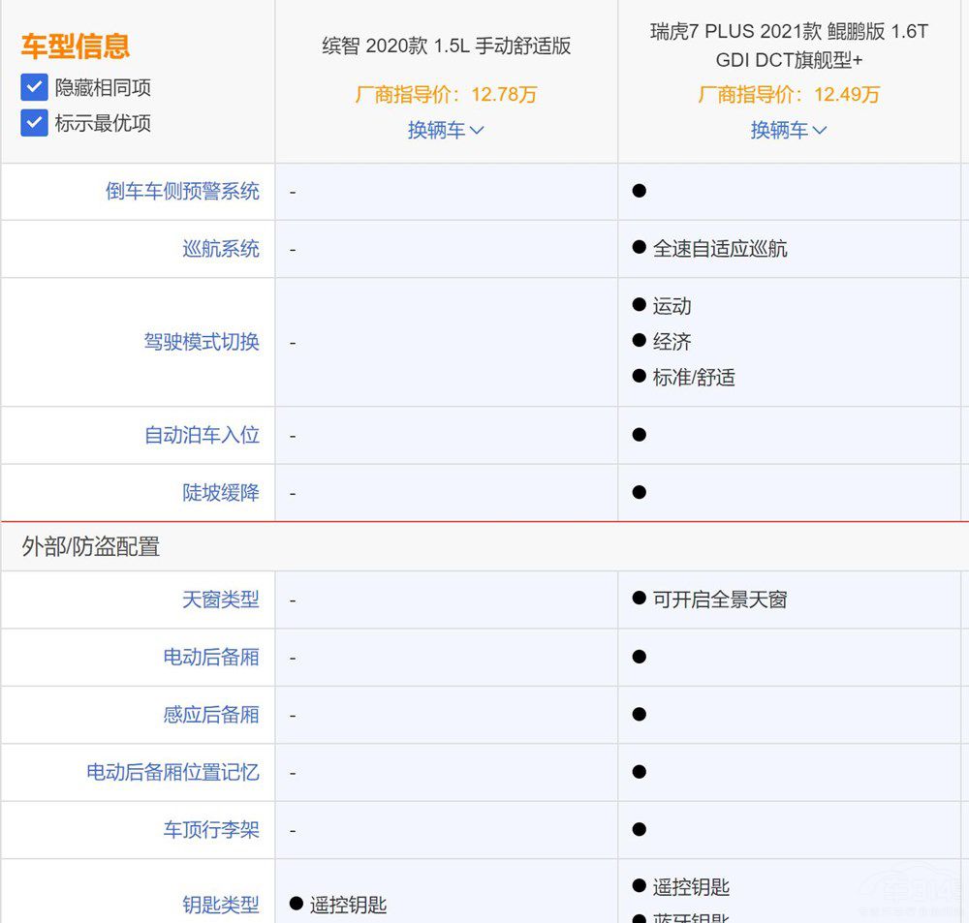Viewport: 969px width, 923px height.
Task: Toggle the 标示最优项 checkbox
Action: click(x=35, y=123)
